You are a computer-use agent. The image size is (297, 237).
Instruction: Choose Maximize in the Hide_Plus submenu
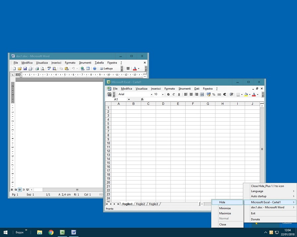coord(227,214)
